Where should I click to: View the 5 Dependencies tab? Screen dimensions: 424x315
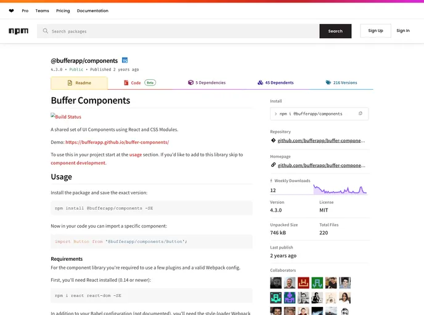(x=207, y=82)
